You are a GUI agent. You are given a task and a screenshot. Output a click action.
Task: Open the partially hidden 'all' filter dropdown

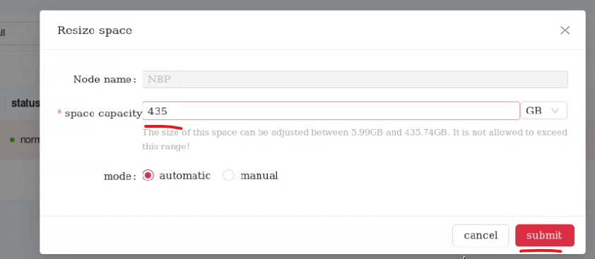click(20, 33)
